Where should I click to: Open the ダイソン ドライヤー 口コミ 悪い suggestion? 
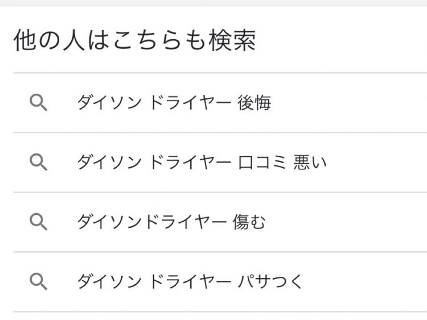pyautogui.click(x=220, y=163)
